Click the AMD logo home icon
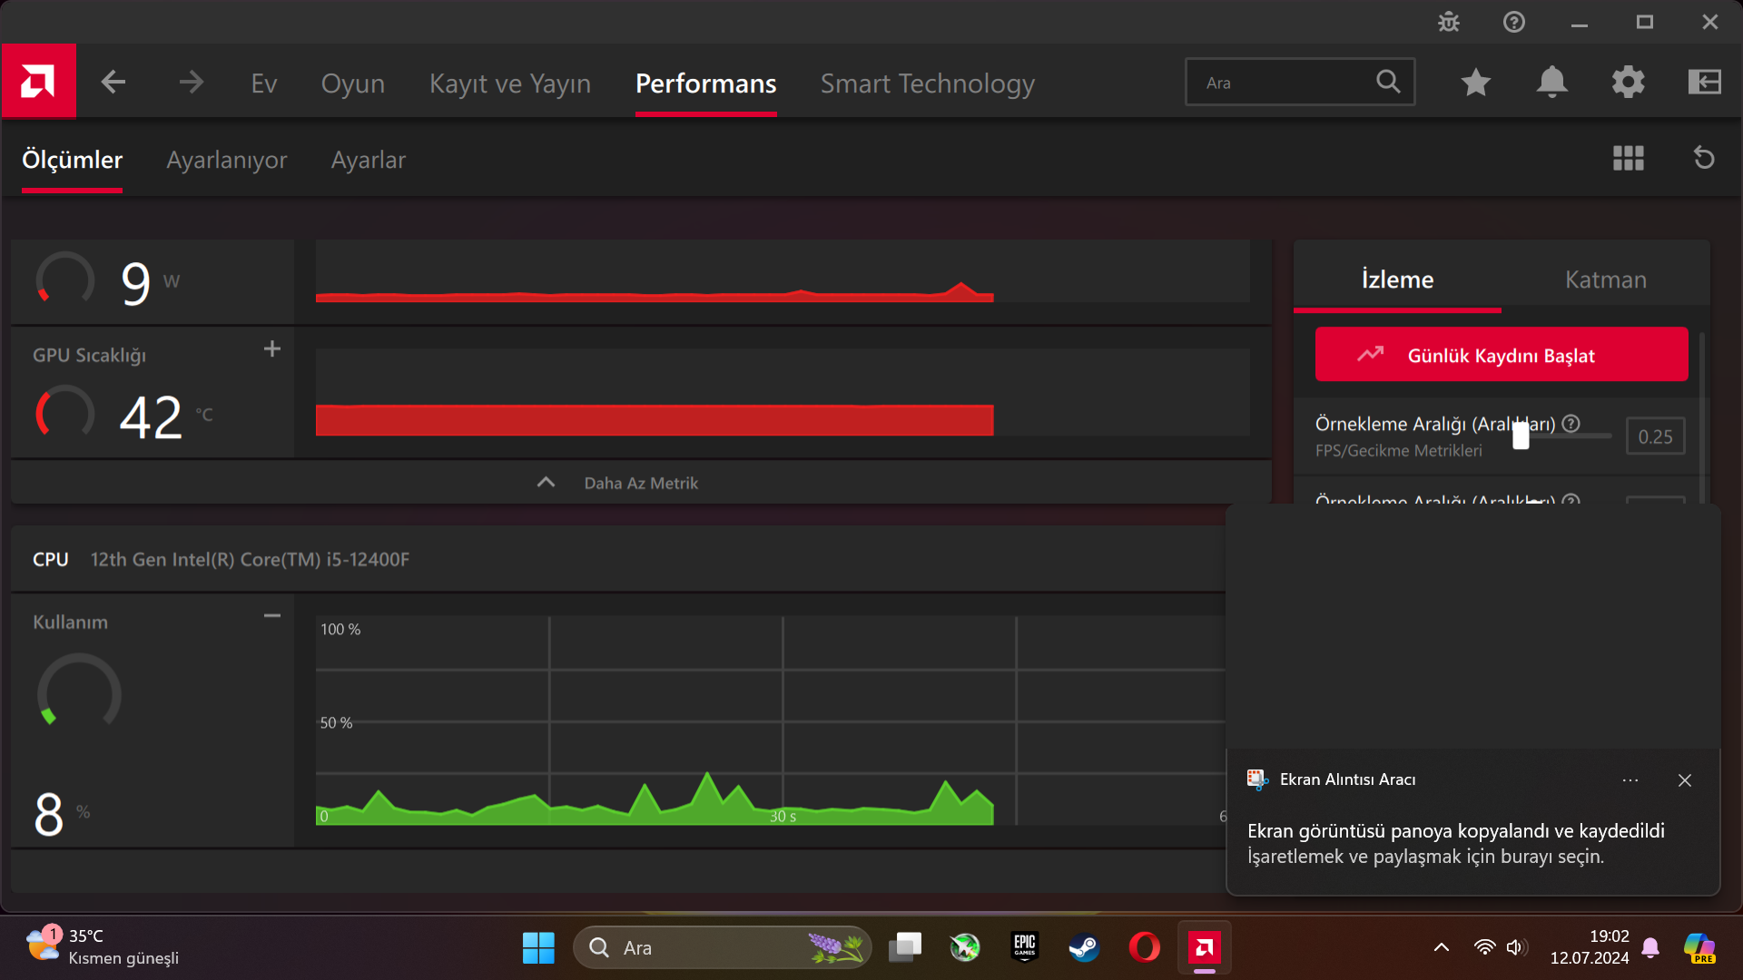The width and height of the screenshot is (1743, 980). click(38, 82)
